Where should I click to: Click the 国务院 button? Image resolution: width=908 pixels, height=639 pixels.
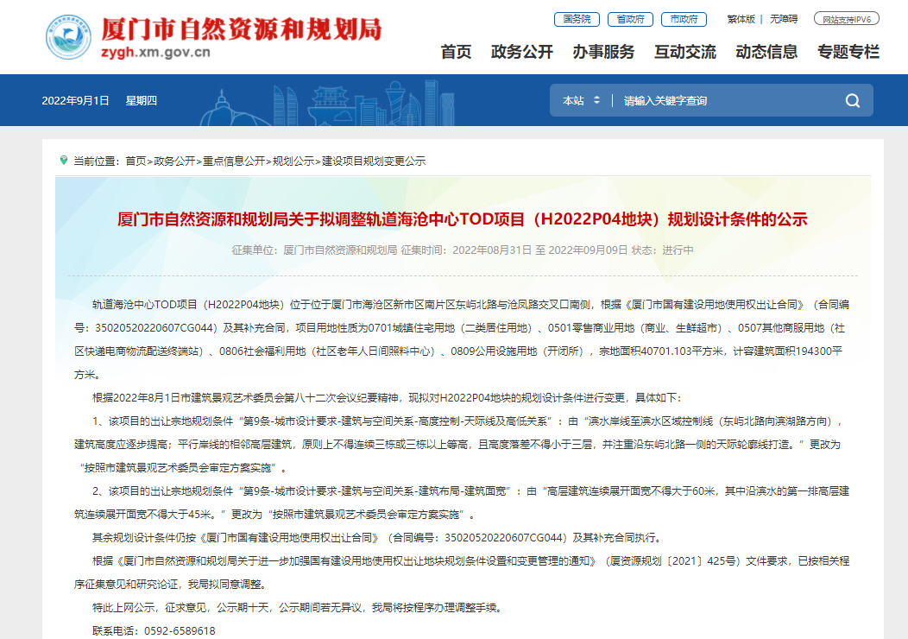[x=577, y=19]
